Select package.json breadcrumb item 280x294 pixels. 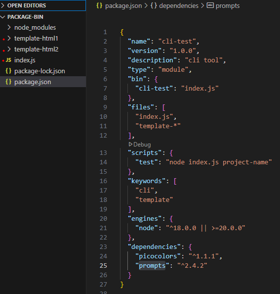(123, 6)
